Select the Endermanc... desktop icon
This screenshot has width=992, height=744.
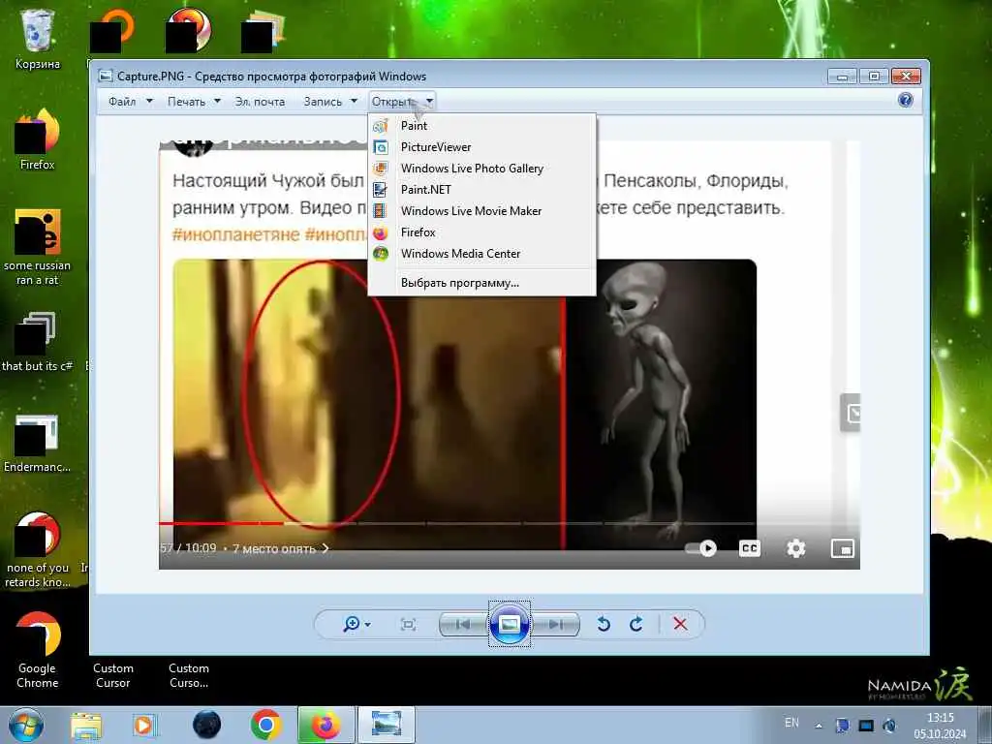point(38,443)
